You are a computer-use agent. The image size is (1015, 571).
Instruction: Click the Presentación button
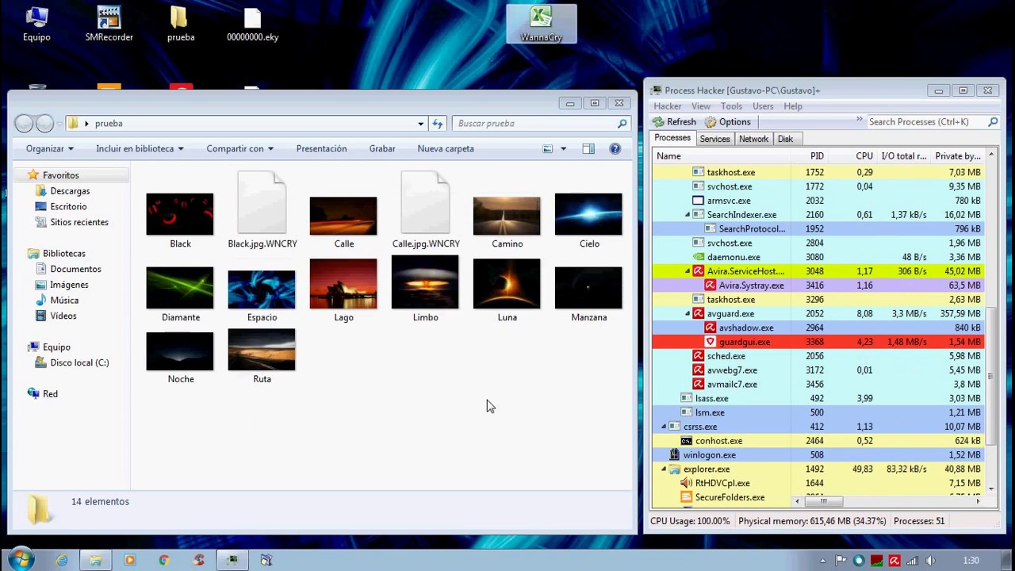(x=321, y=149)
